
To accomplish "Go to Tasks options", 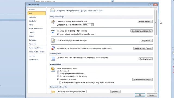I will coord(37,25).
